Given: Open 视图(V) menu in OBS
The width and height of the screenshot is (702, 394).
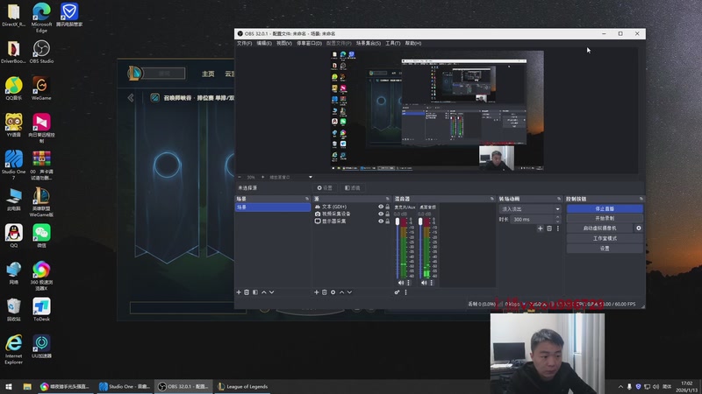Looking at the screenshot, I should click(x=283, y=43).
